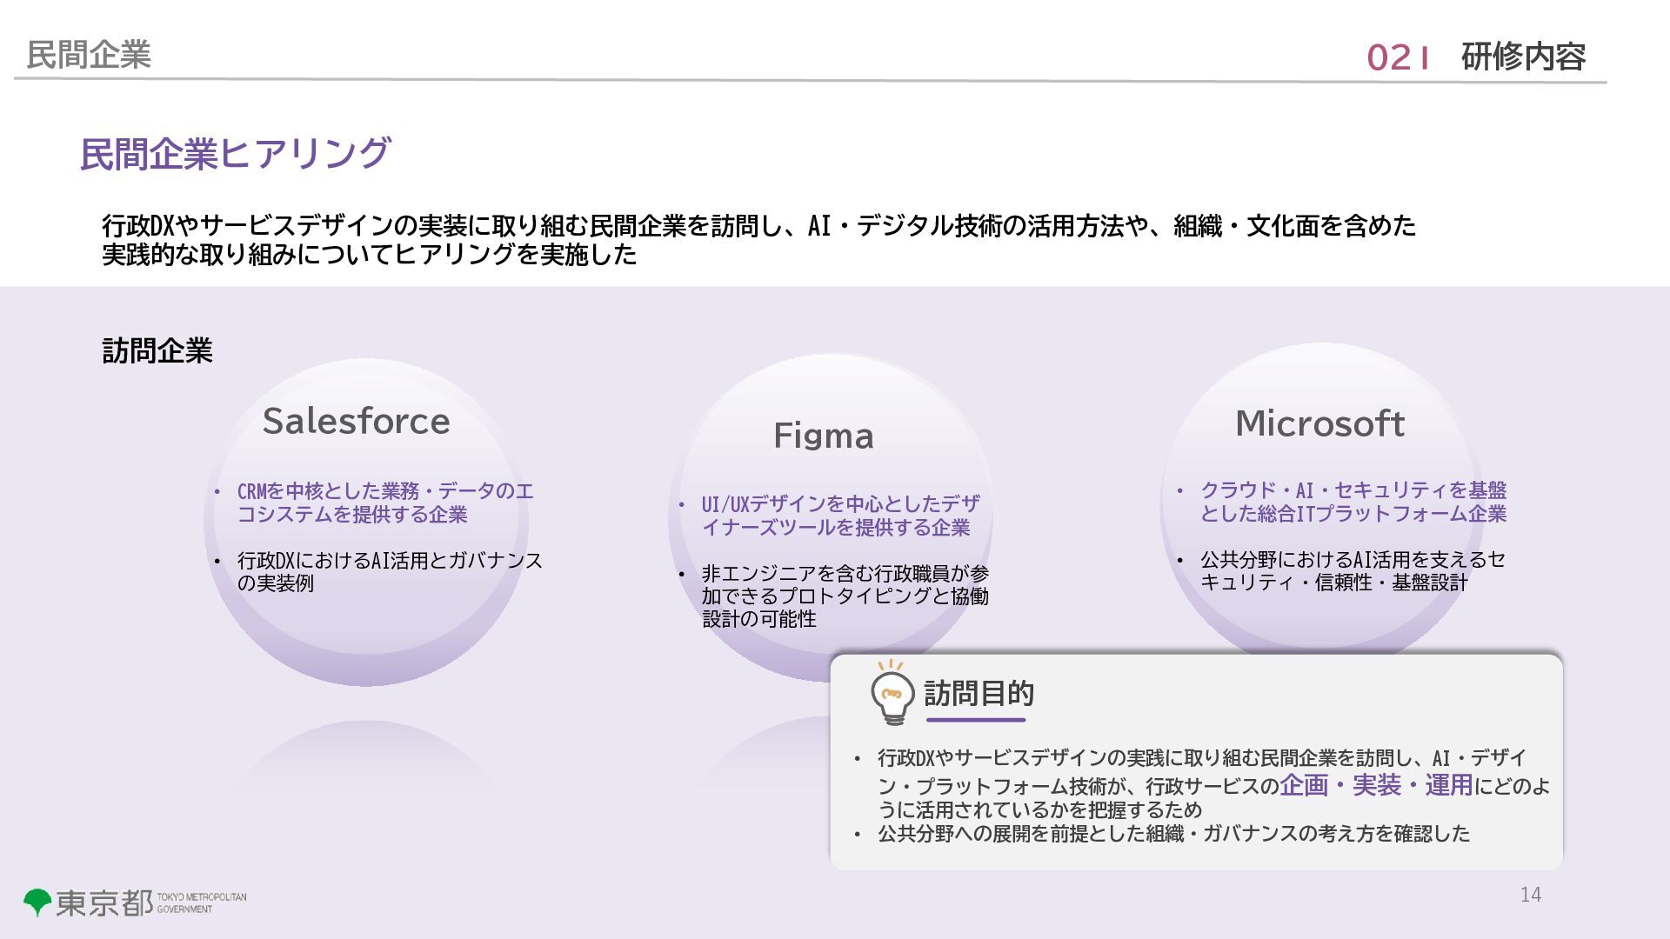Click the Tokyo ginkgo leaf logo

pos(37,902)
